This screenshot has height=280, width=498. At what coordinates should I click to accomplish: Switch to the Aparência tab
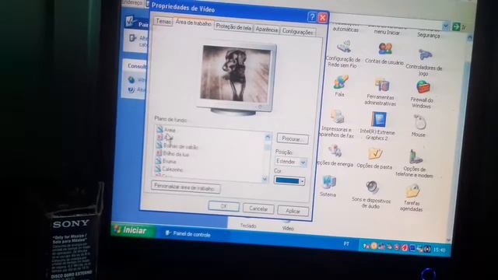[x=266, y=30]
